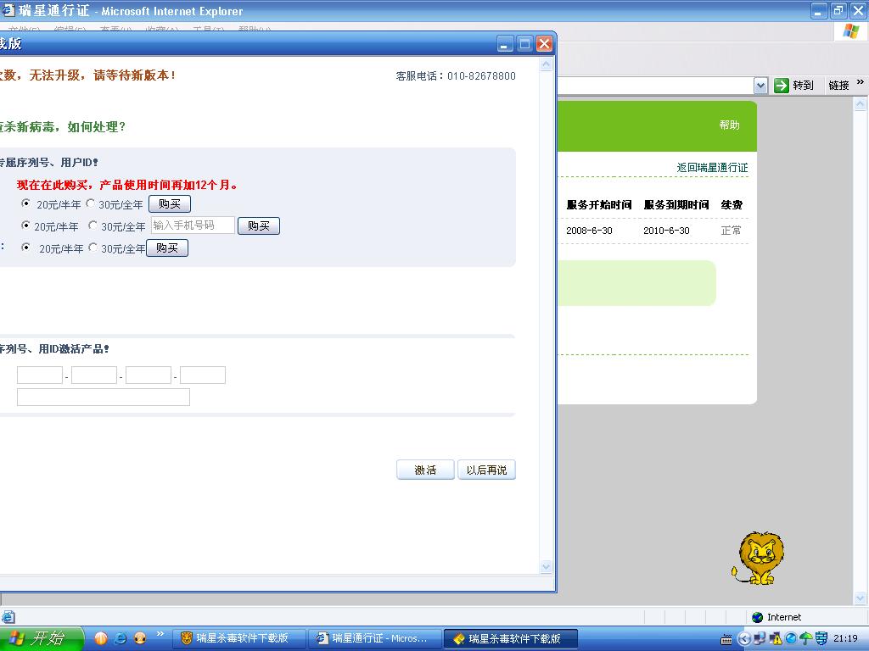The height and width of the screenshot is (651, 869).
Task: Open the IE address bar dropdown arrow
Action: click(x=761, y=86)
